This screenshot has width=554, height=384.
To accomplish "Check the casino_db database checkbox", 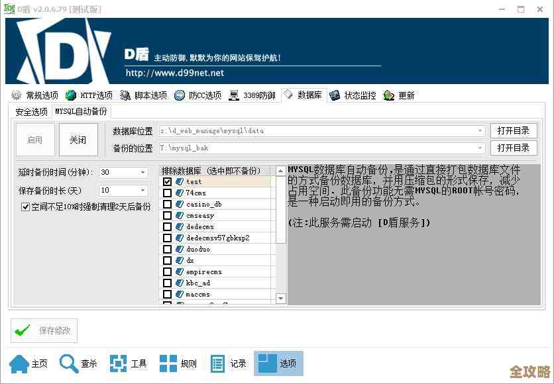I will (167, 204).
